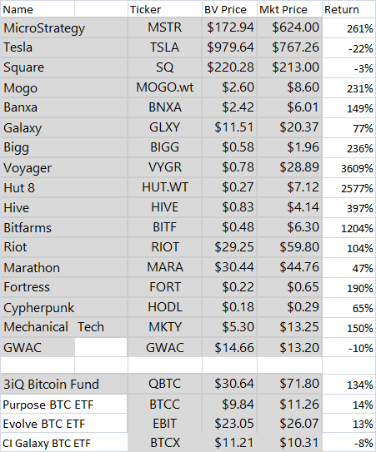Screen dimensions: 376x452
Task: Select the Return column header
Action: (x=349, y=9)
